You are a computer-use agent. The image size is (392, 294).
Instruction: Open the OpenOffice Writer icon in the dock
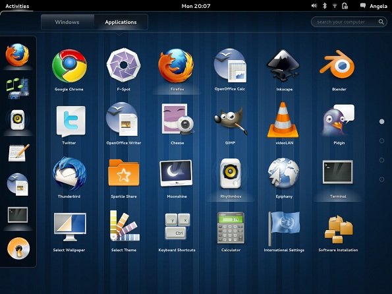pos(18,185)
